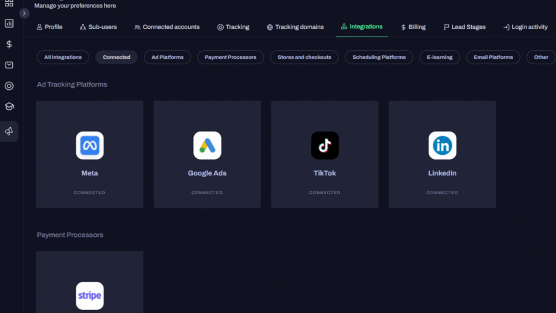Open the graduation cap sidebar icon
Screen dimensions: 556x313
(x=9, y=106)
